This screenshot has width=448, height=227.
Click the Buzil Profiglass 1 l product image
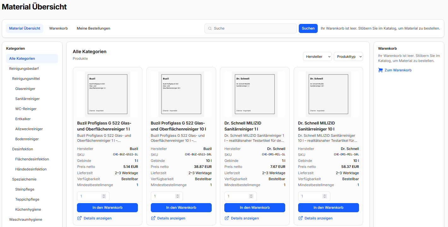point(108,94)
